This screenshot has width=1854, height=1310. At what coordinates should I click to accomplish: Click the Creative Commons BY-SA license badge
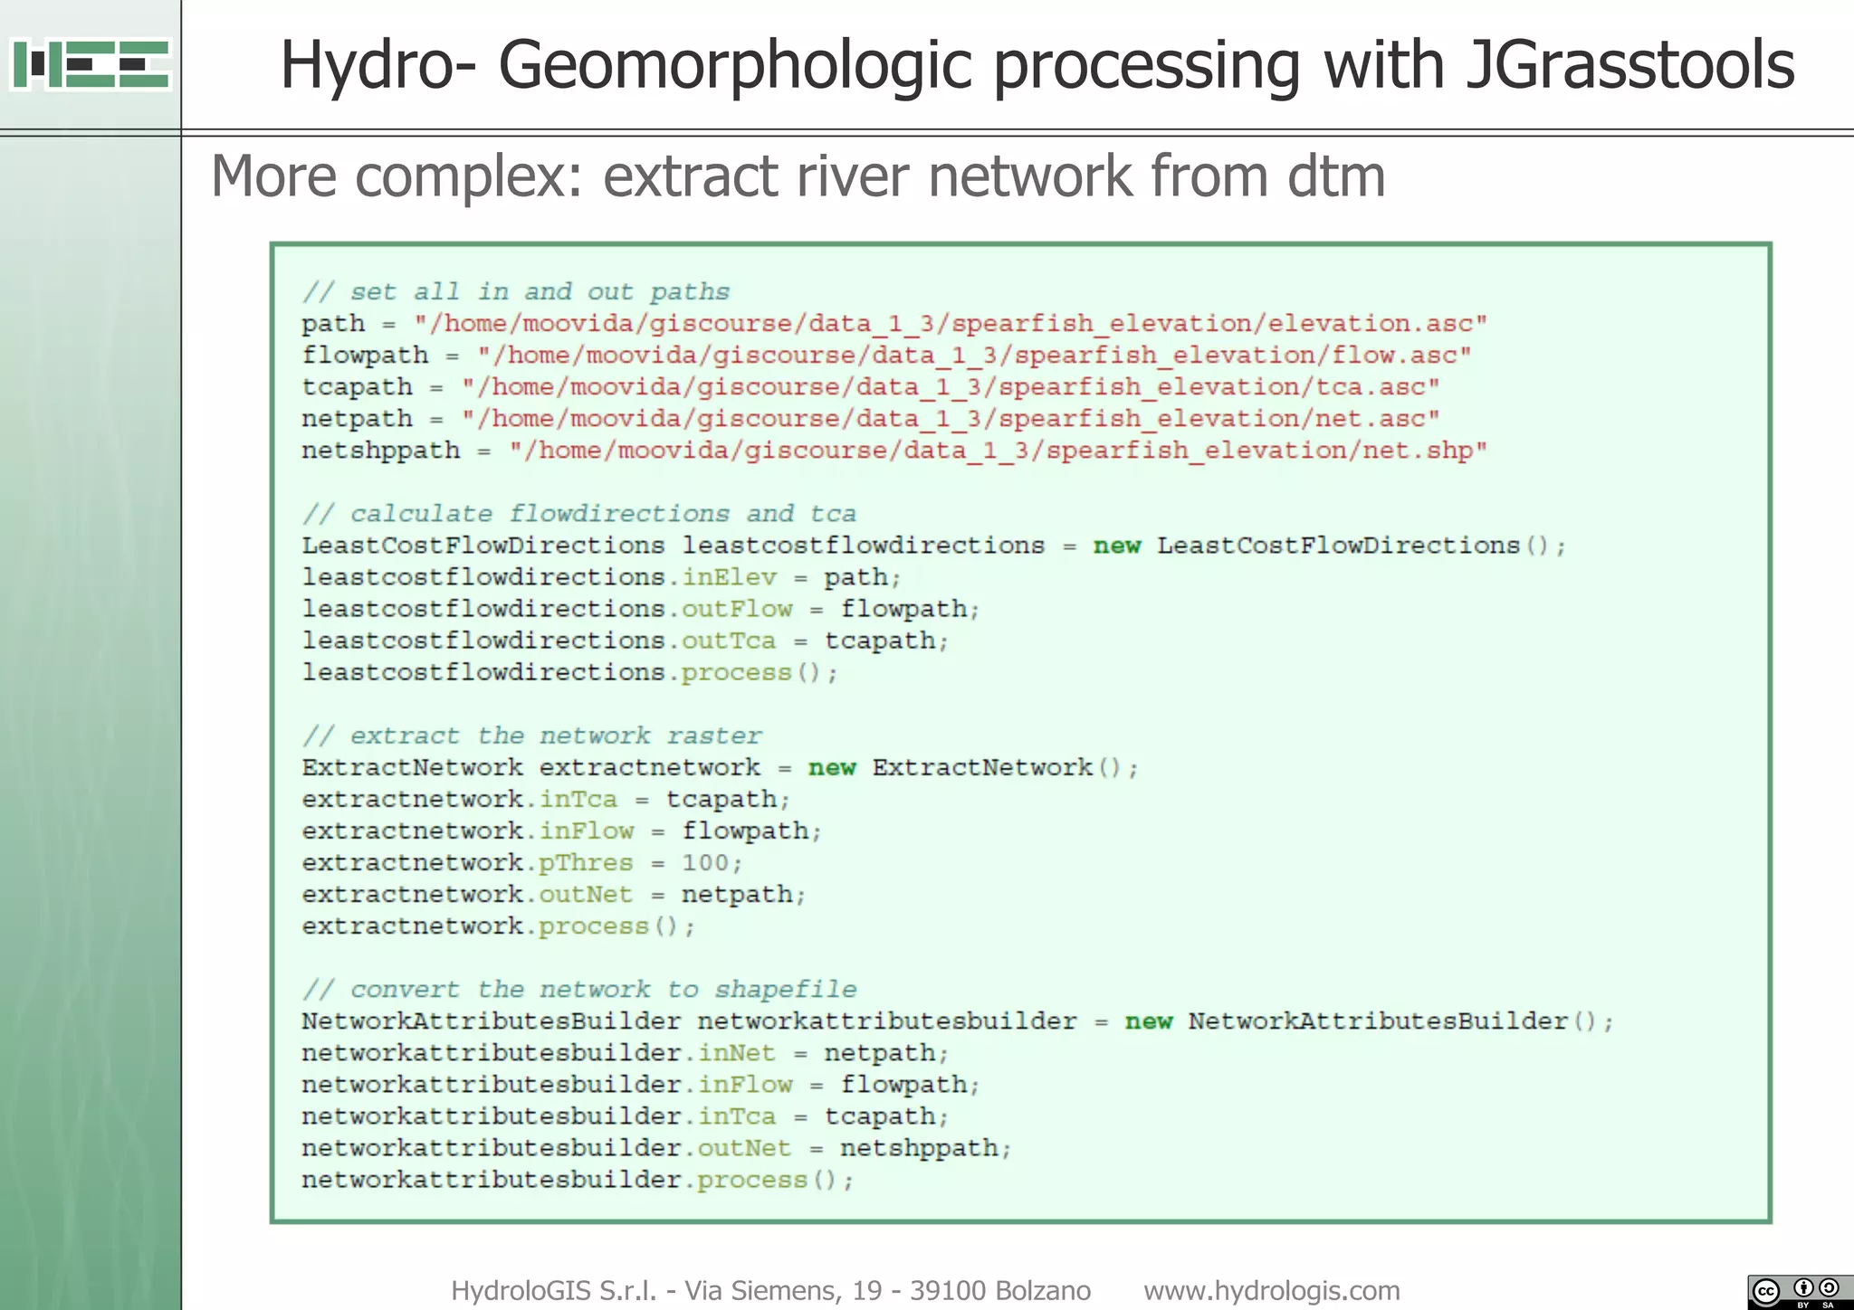pyautogui.click(x=1800, y=1292)
